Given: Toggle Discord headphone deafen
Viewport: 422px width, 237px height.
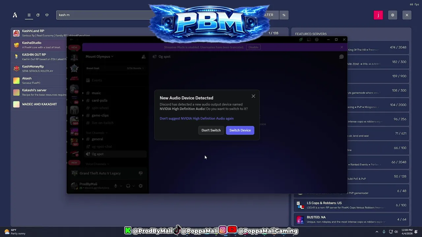Looking at the screenshot, I should pyautogui.click(x=128, y=186).
